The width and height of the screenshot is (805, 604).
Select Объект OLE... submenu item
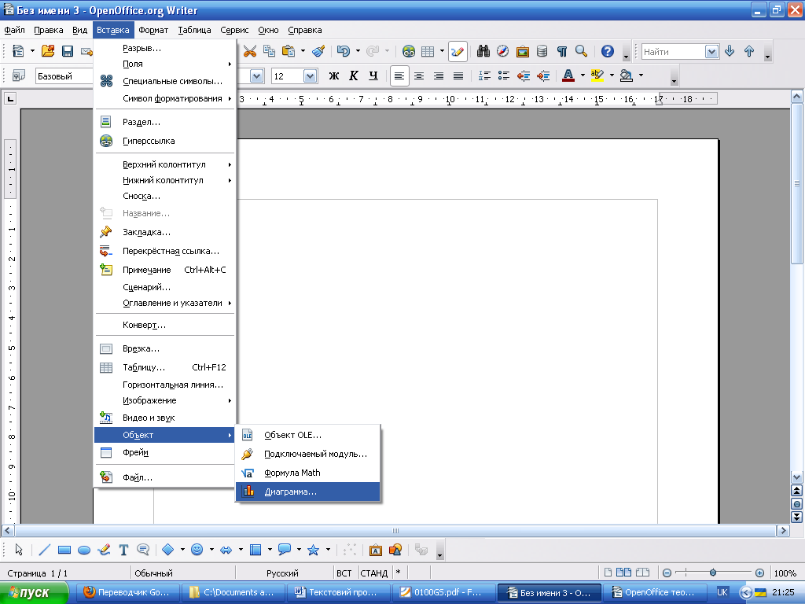click(x=308, y=435)
